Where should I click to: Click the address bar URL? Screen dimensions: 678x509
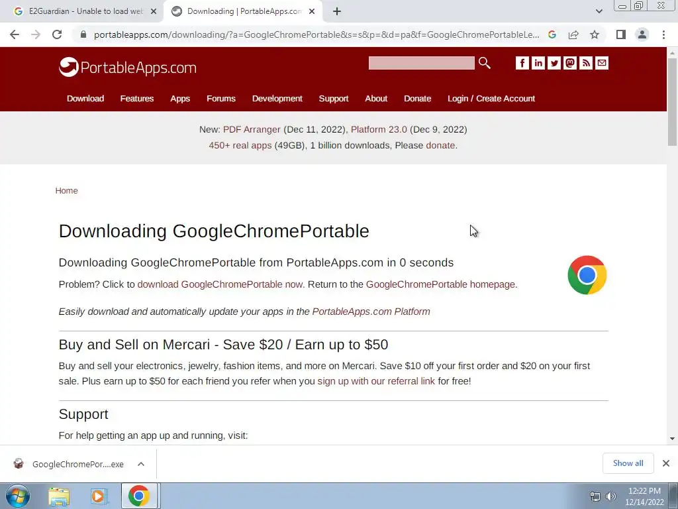(x=316, y=34)
